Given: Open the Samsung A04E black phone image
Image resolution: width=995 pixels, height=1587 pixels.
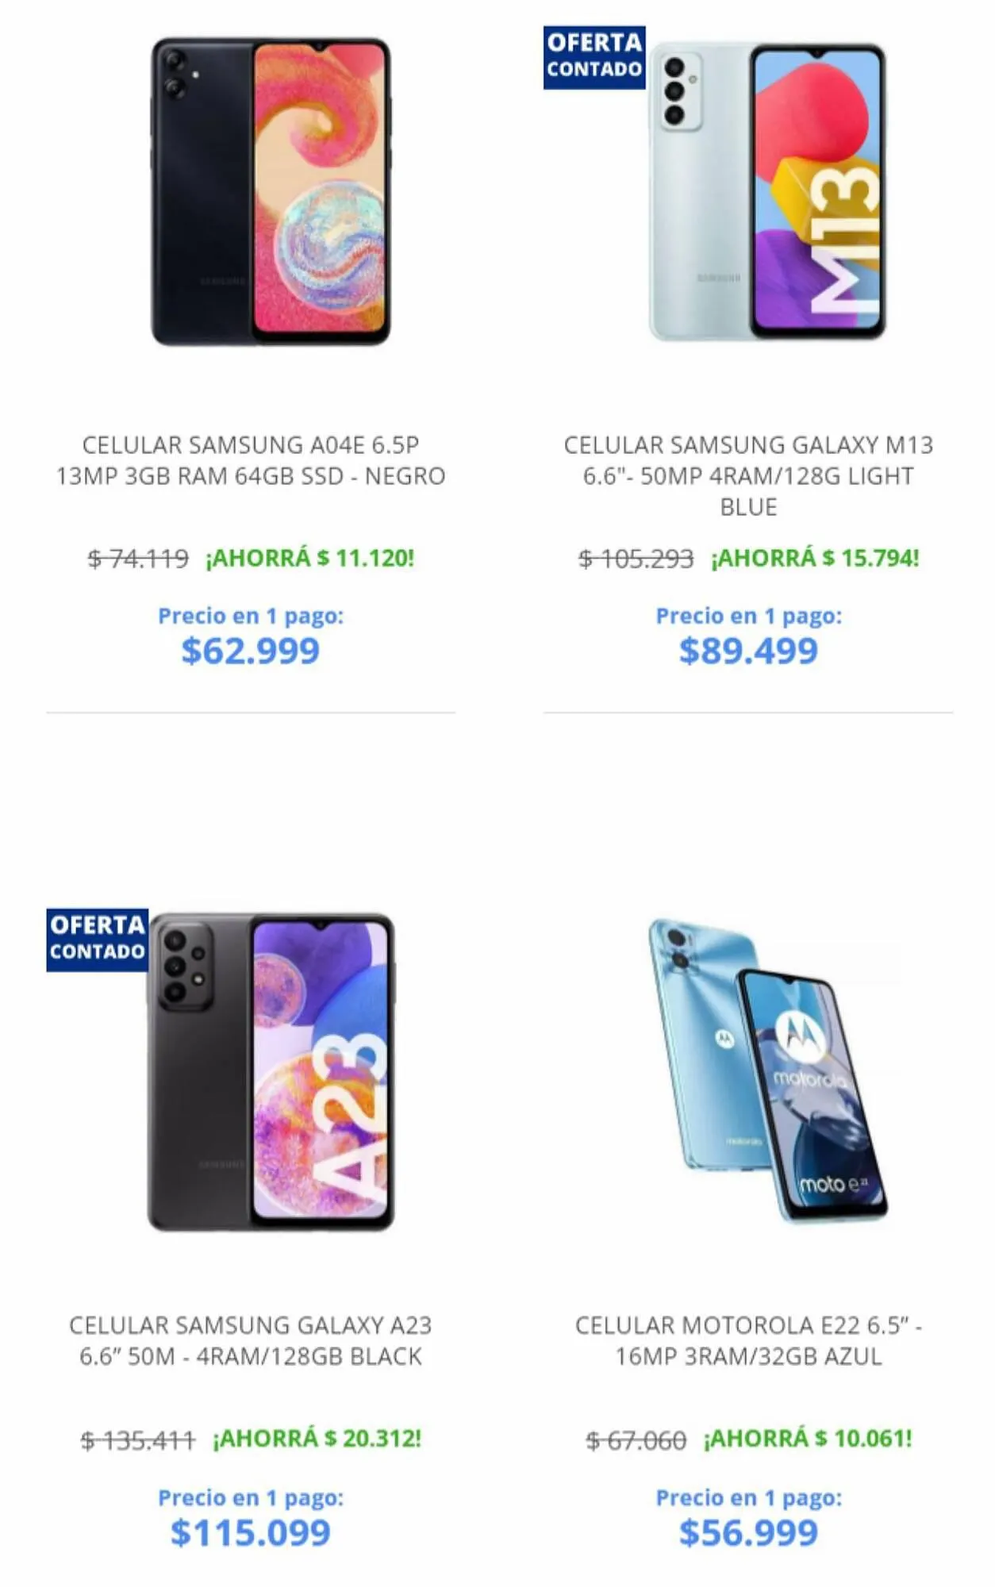Looking at the screenshot, I should click(x=271, y=191).
